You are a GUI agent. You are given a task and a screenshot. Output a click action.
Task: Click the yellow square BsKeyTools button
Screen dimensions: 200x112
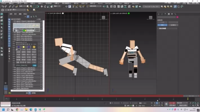point(24,47)
